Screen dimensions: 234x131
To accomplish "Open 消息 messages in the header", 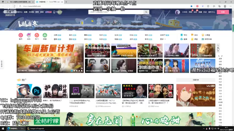I will 190,12.
